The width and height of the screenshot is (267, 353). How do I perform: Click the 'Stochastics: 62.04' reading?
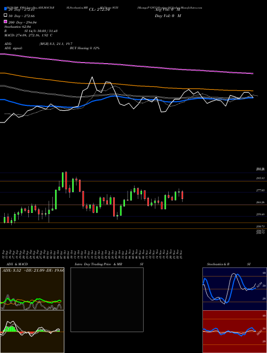pyautogui.click(x=17, y=27)
